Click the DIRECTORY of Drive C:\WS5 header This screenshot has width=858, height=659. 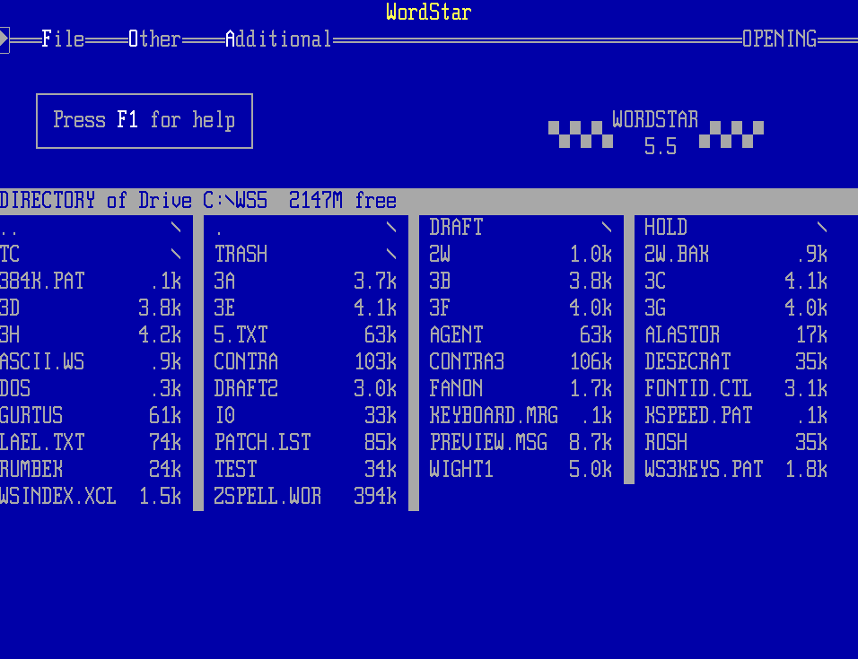click(197, 201)
